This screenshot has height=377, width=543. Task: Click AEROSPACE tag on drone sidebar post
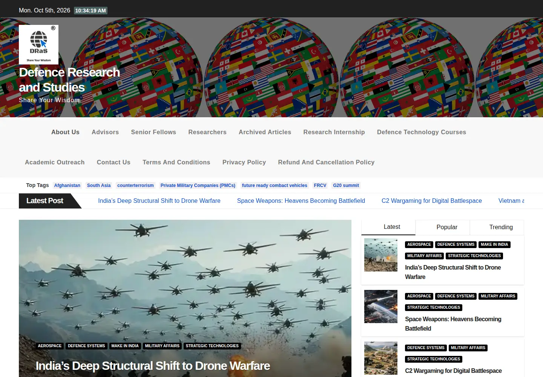[419, 245]
